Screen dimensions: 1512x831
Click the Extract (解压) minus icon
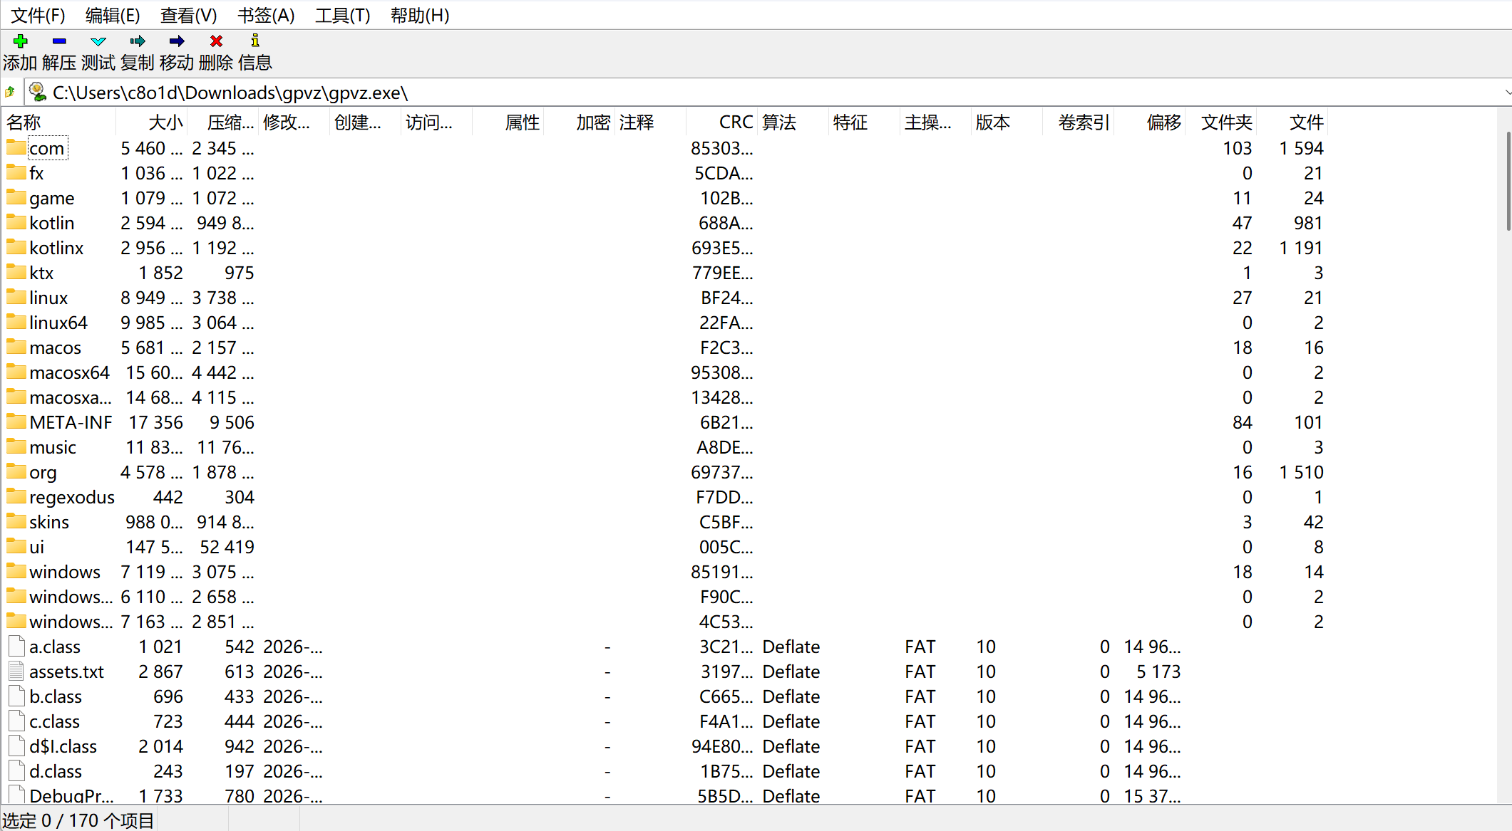tap(59, 41)
